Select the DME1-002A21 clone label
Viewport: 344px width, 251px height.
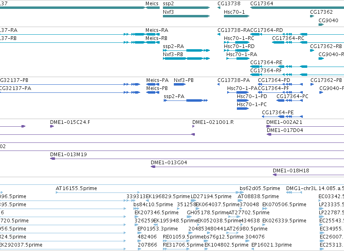[x=284, y=122]
